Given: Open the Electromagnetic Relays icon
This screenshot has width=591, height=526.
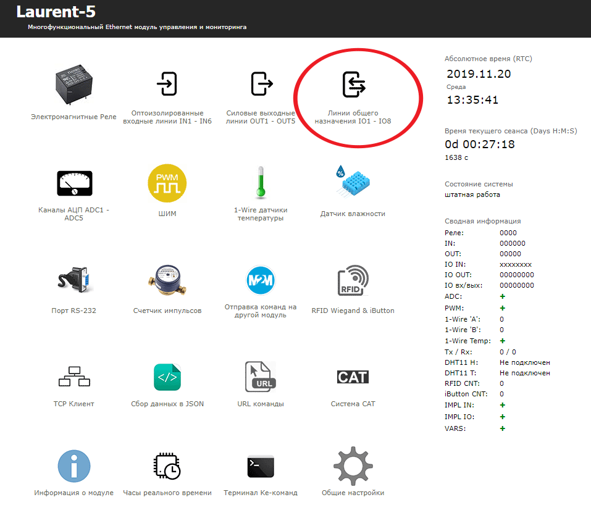Looking at the screenshot, I should coord(73,85).
